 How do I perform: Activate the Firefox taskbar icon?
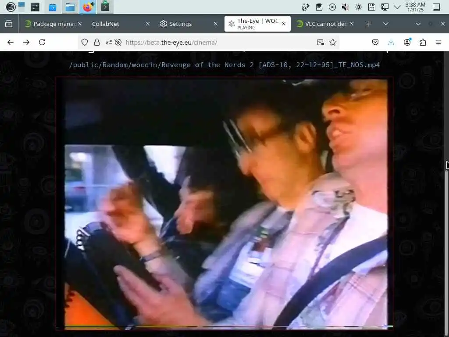[x=88, y=7]
